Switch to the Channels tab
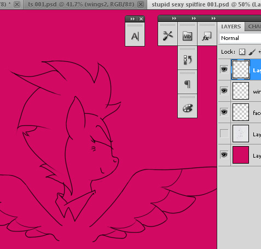Image resolution: width=261 pixels, height=249 pixels. click(253, 27)
